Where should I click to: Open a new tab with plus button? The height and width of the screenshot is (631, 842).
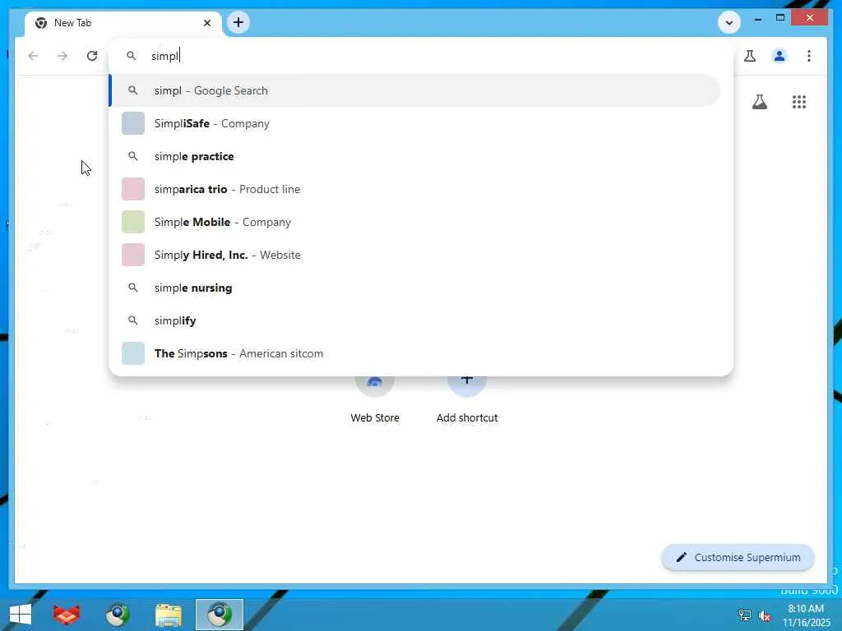[x=238, y=22]
